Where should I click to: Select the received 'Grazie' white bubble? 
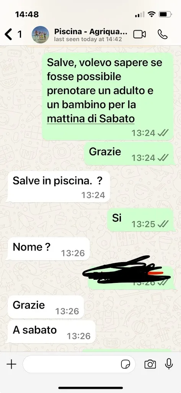click(x=46, y=307)
